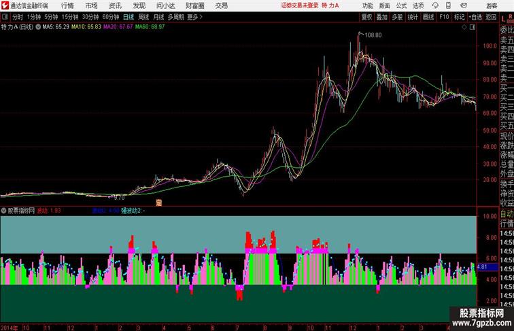Switch to the 5分钟 period tab

pos(51,17)
